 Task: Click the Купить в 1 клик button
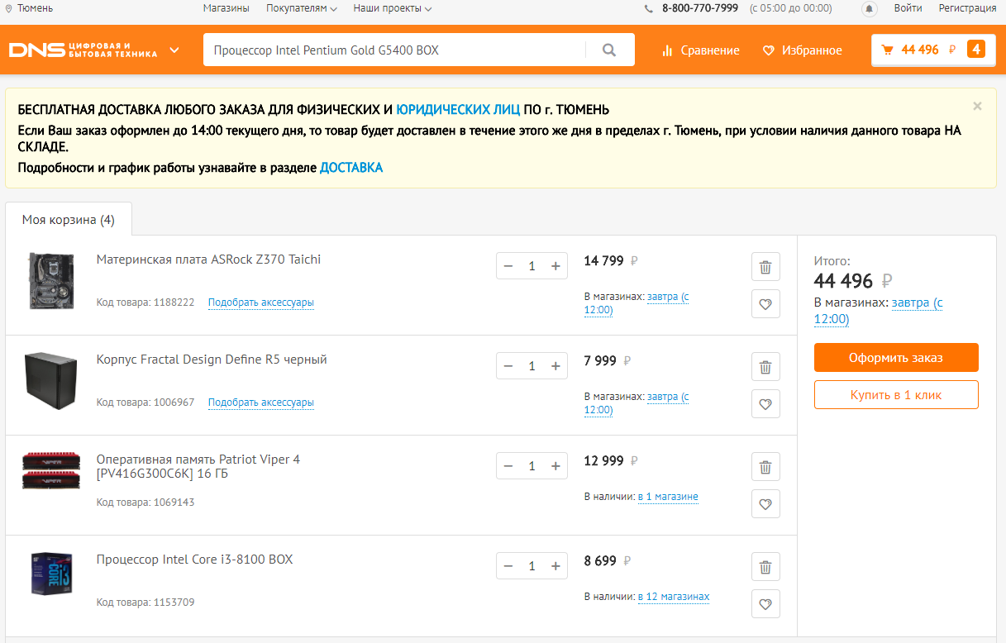click(896, 395)
